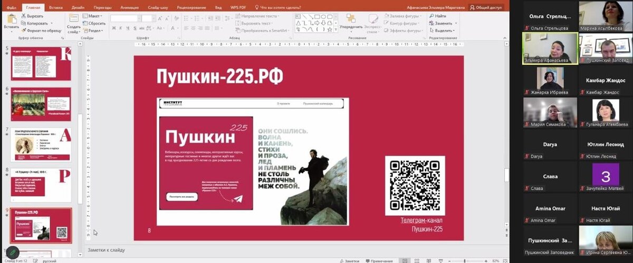
Task: Open Эльмира Афанасьева participant video tile
Action: coord(549,48)
